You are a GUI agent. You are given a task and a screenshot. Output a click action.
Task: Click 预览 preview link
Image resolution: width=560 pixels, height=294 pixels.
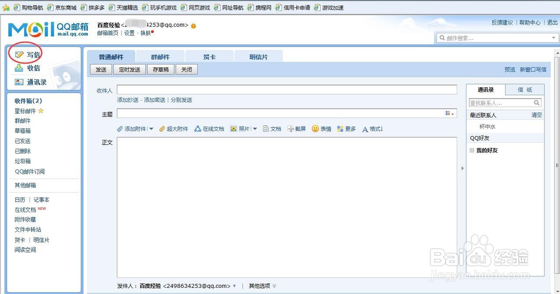(510, 69)
